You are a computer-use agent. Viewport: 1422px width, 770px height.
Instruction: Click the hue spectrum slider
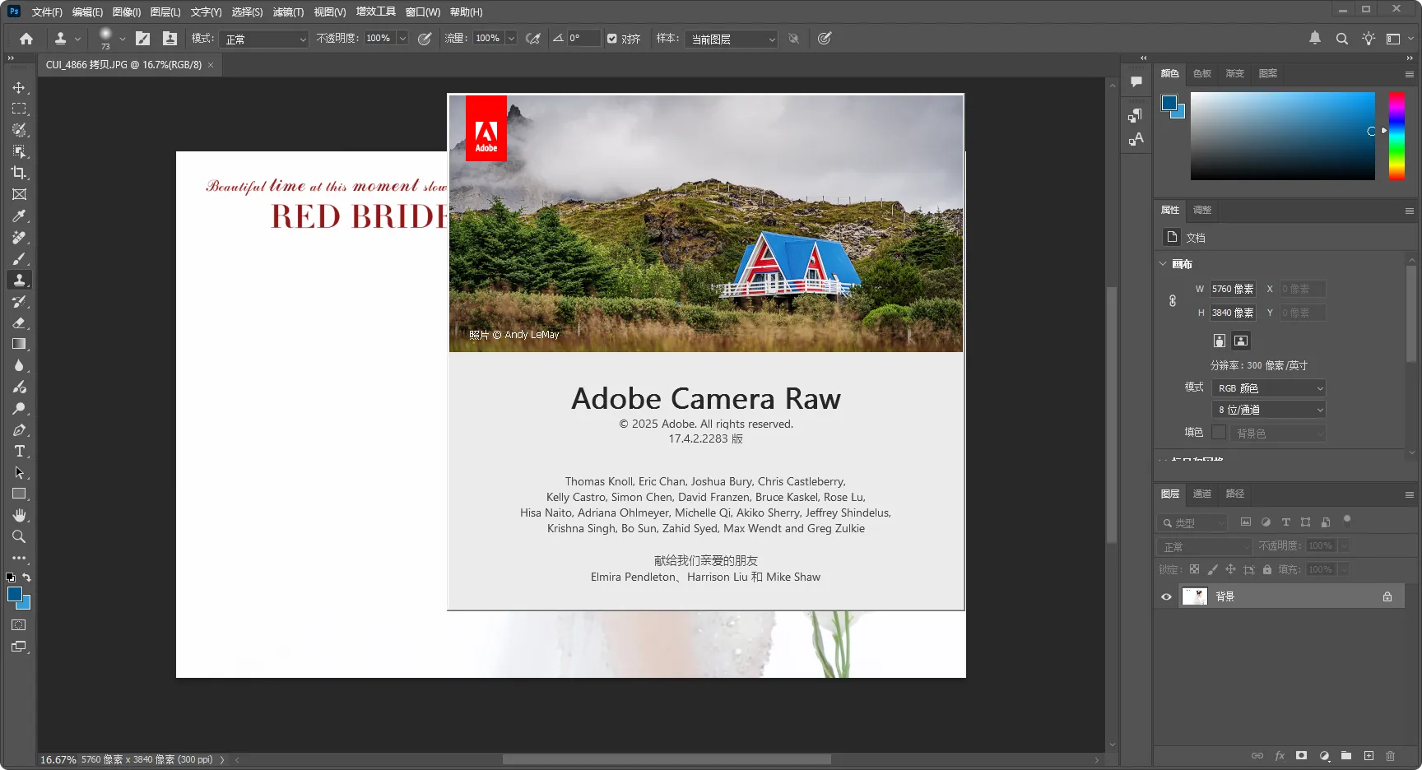(1396, 136)
